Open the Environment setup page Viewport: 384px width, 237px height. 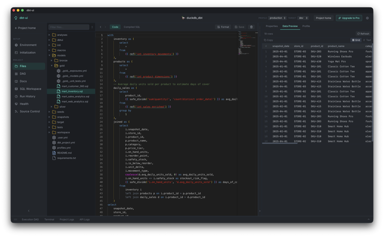(29, 45)
